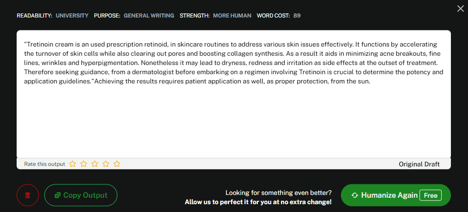This screenshot has width=468, height=212.
Task: Click the Free badge on Humanize Again
Action: (x=431, y=195)
